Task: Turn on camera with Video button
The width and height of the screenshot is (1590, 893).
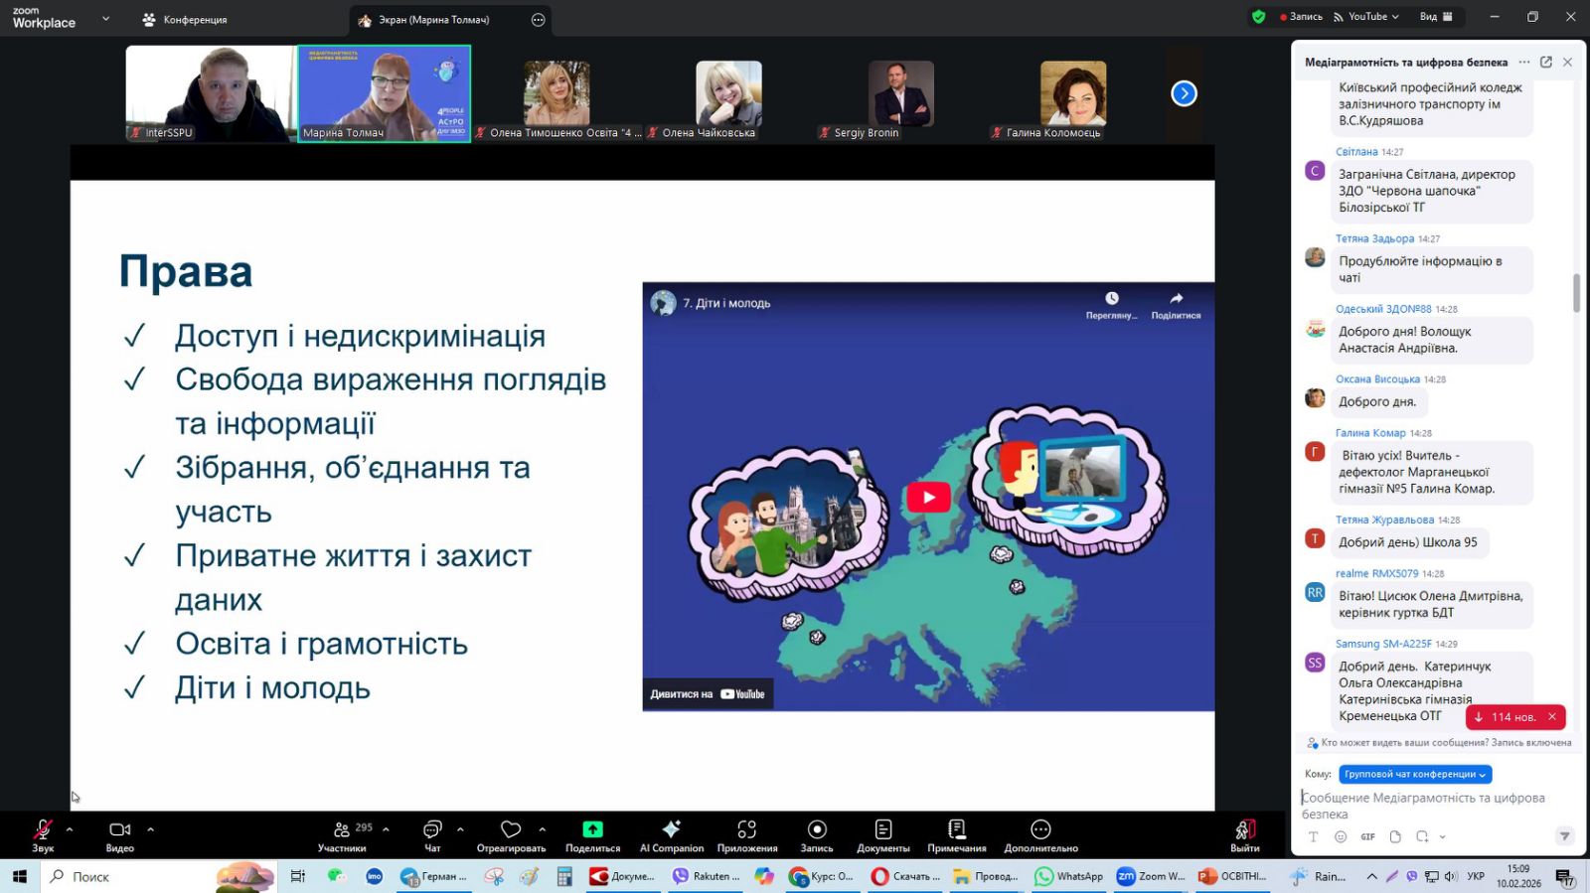Action: point(119,830)
